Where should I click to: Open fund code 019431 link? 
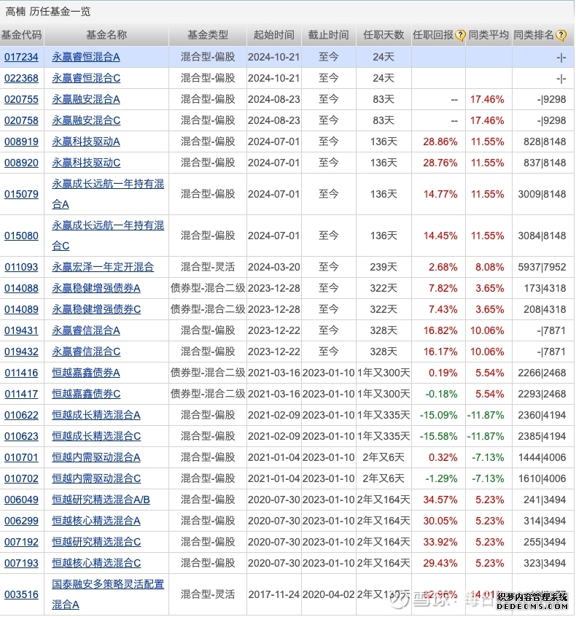[x=21, y=331]
